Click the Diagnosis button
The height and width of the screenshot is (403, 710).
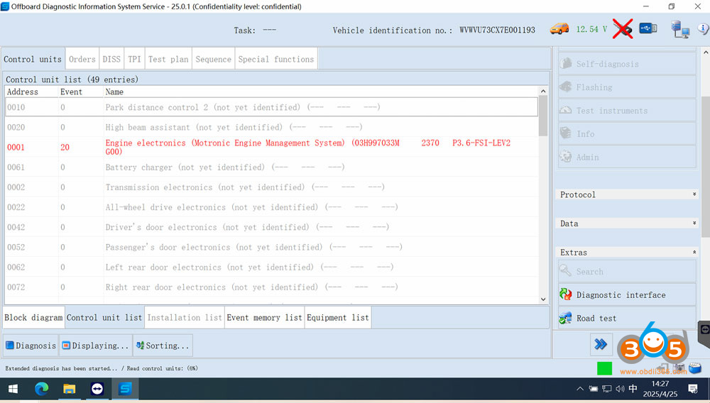(x=31, y=346)
